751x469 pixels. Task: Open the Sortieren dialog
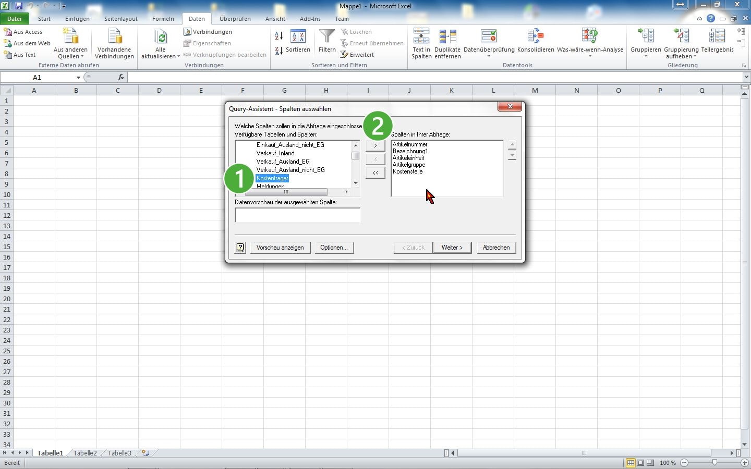[x=298, y=41]
